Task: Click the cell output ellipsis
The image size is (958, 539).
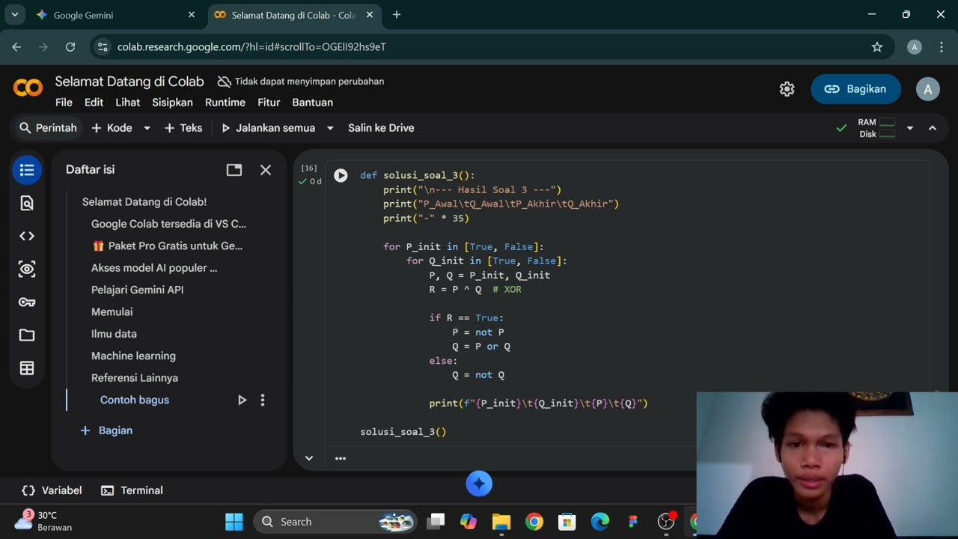Action: click(341, 458)
